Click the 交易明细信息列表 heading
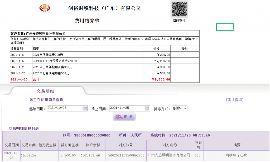 [x=24, y=128]
